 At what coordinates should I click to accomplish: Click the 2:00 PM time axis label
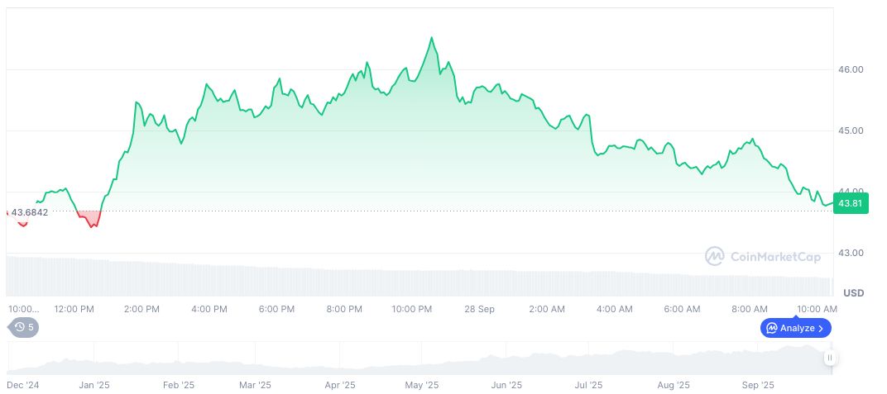tap(141, 309)
